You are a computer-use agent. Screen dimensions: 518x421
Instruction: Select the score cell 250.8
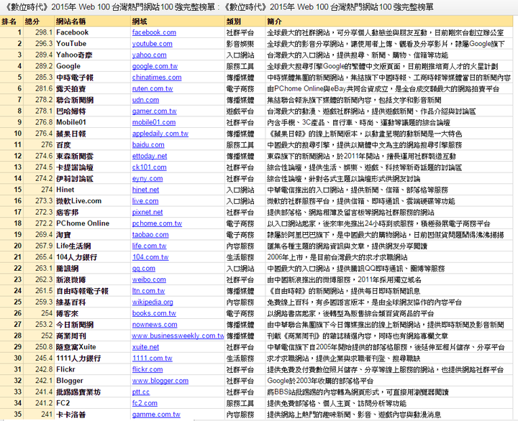point(38,347)
